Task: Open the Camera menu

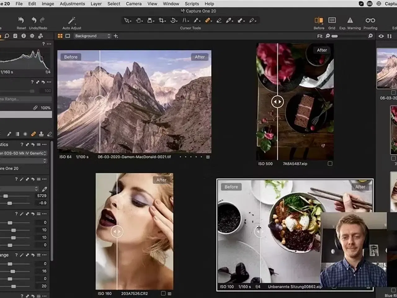Action: (x=134, y=4)
